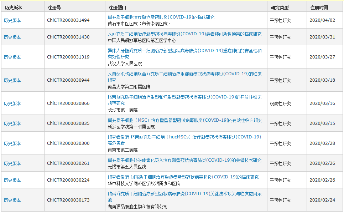Select registration number ChiCTR2000030866
The image size is (344, 213).
(68, 103)
